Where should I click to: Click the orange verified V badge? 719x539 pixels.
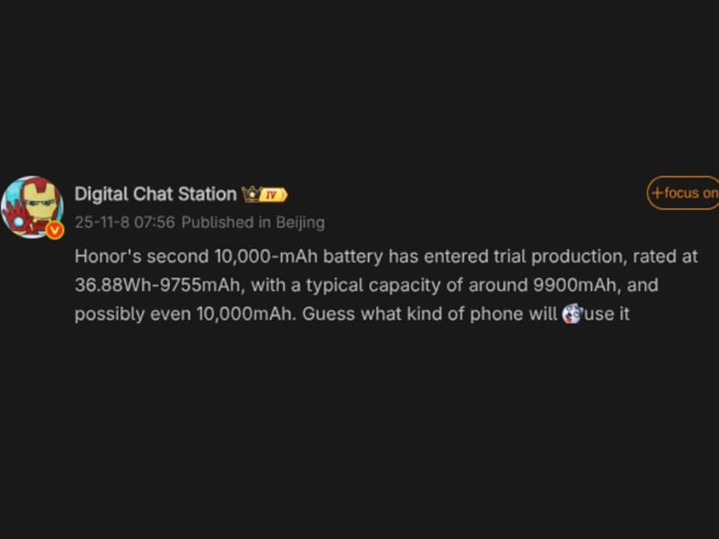click(x=55, y=231)
